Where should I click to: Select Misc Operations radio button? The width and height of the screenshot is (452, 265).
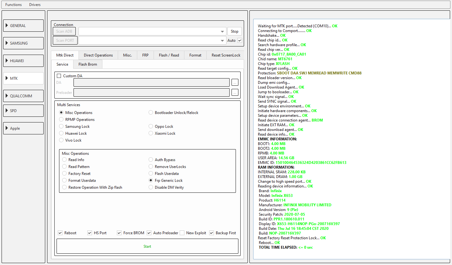point(61,113)
